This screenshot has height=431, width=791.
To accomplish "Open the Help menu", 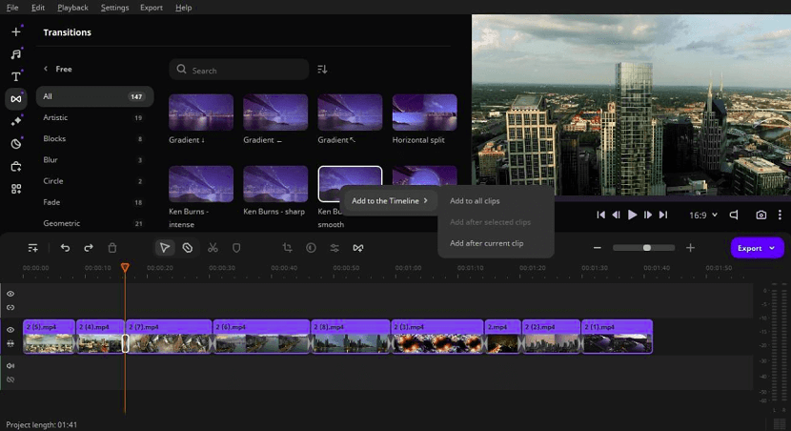I will [x=183, y=8].
